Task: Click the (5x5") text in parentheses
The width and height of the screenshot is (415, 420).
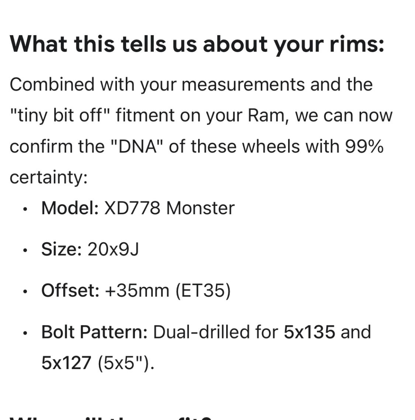Action: (125, 363)
